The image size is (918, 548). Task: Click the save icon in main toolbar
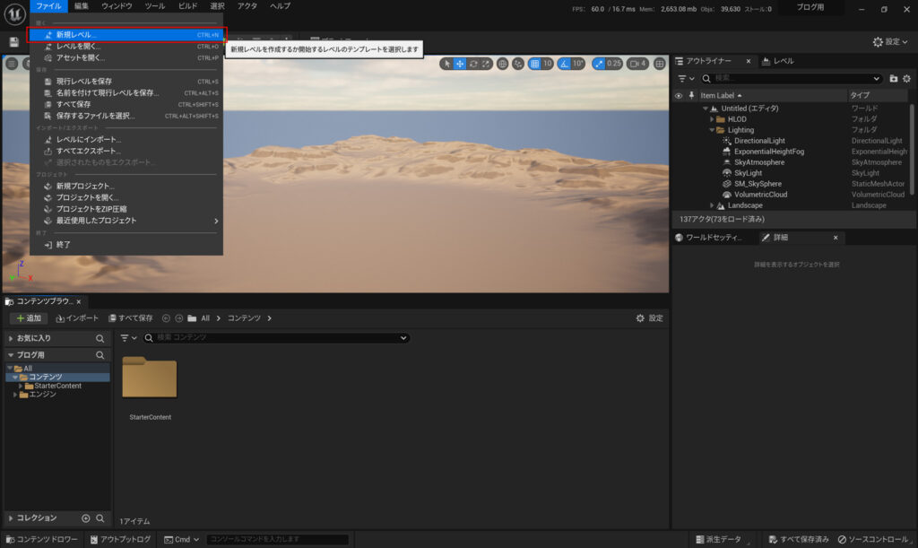pyautogui.click(x=13, y=42)
